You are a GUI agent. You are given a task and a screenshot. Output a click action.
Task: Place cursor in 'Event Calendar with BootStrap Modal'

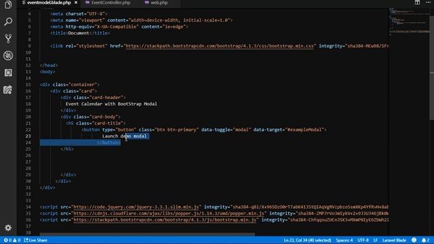tap(111, 104)
